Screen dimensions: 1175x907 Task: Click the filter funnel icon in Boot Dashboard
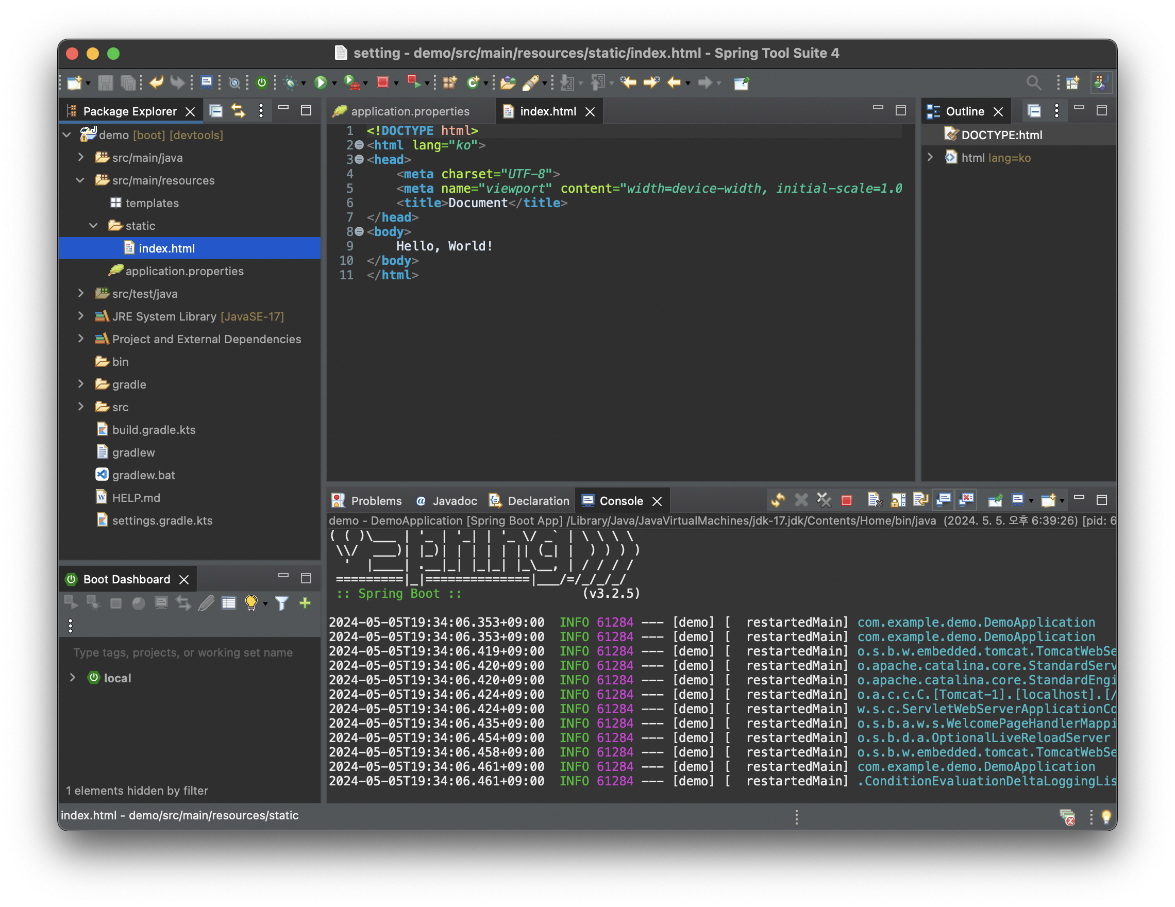[x=281, y=603]
